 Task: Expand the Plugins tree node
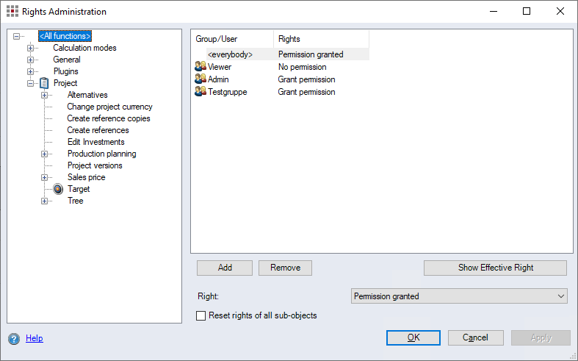[x=31, y=71]
